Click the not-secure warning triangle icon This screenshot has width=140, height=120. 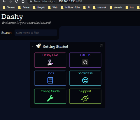click(31, 1)
